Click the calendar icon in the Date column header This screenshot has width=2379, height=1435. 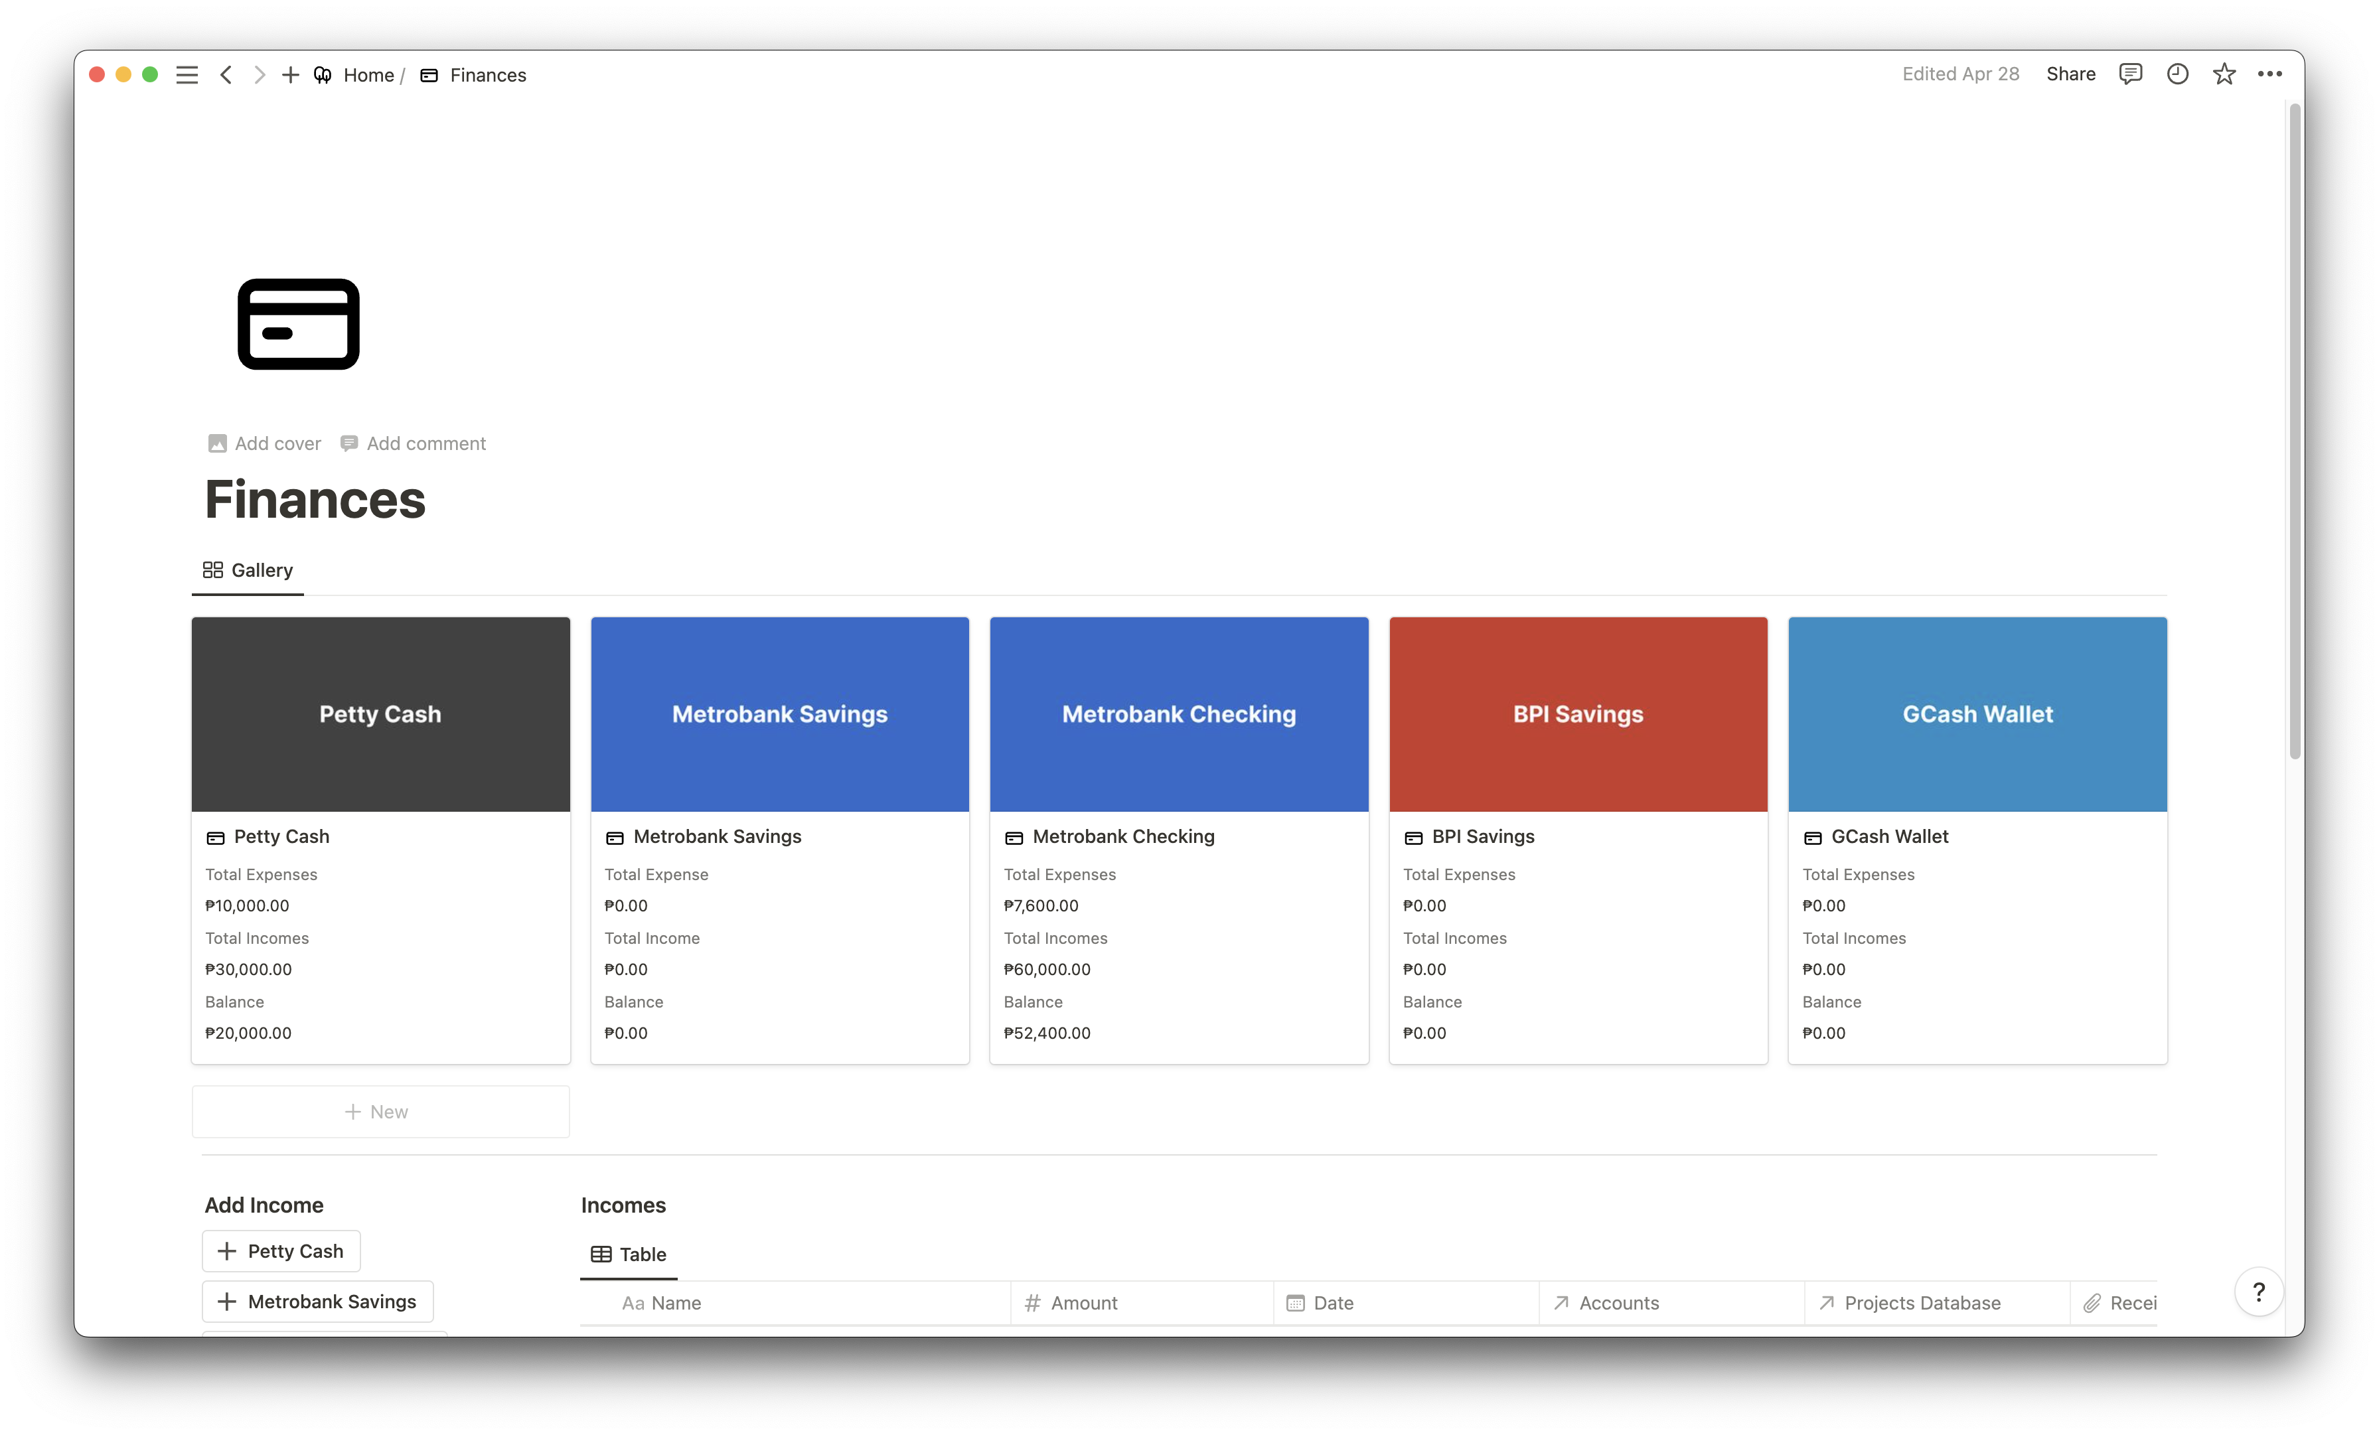(x=1295, y=1303)
